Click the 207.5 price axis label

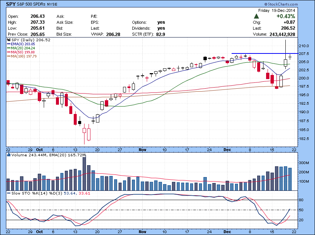[x=304, y=54]
